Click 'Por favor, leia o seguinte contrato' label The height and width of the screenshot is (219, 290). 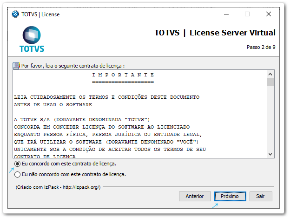(73, 66)
